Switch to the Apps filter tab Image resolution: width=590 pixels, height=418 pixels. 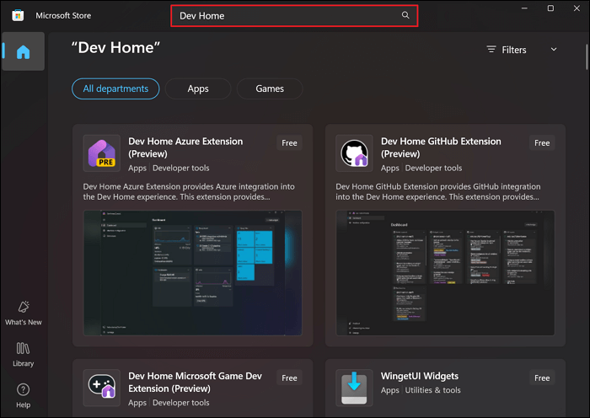[x=198, y=88]
